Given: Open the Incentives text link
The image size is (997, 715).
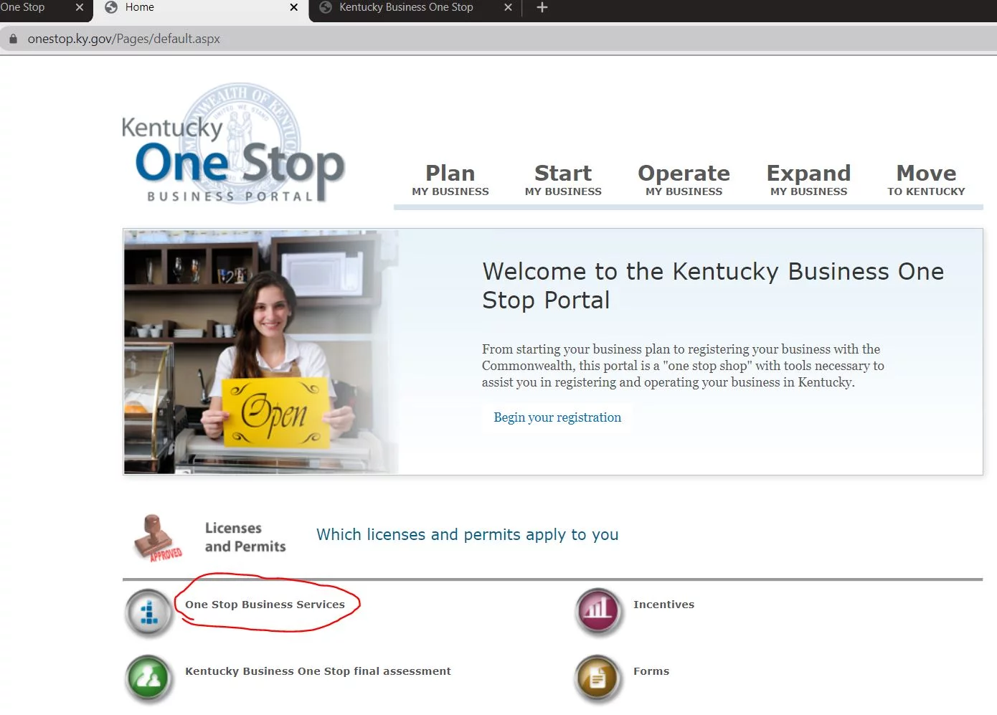Looking at the screenshot, I should (663, 605).
